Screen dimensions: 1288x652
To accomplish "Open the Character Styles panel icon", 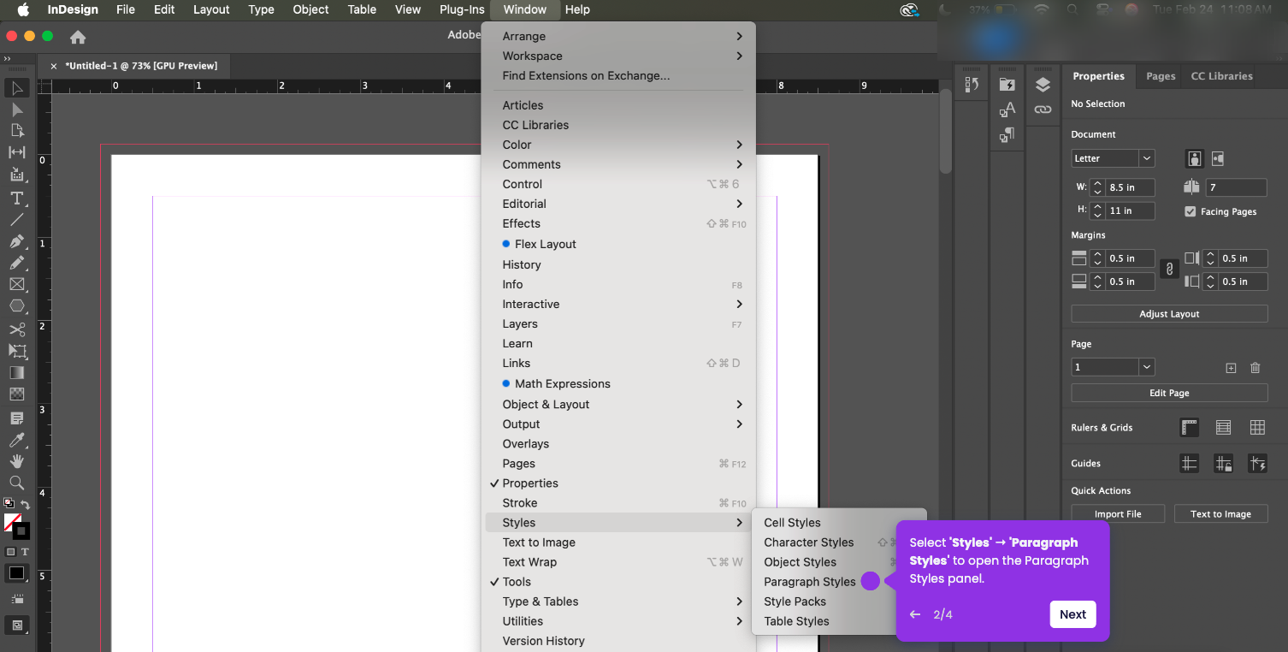I will (x=1007, y=110).
